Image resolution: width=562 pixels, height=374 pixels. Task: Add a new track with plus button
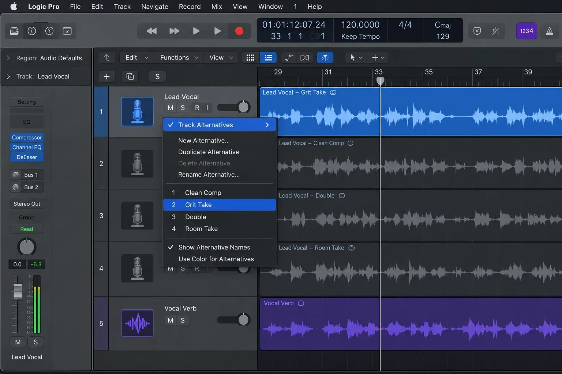[x=107, y=76]
